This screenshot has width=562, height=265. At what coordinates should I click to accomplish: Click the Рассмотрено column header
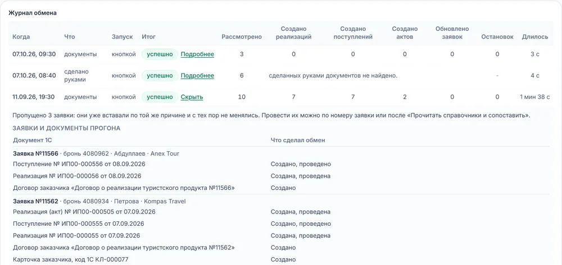click(242, 37)
